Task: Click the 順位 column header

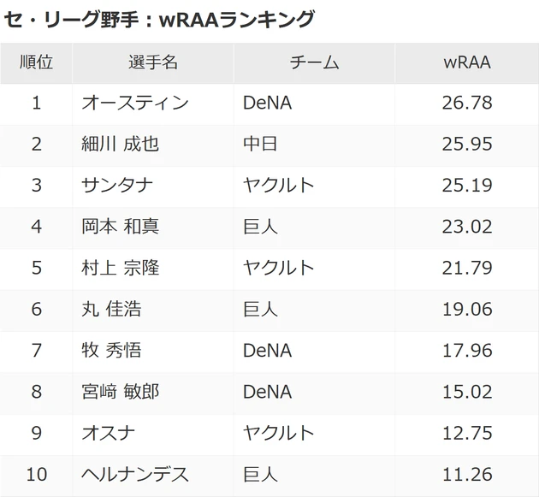Action: click(x=36, y=62)
